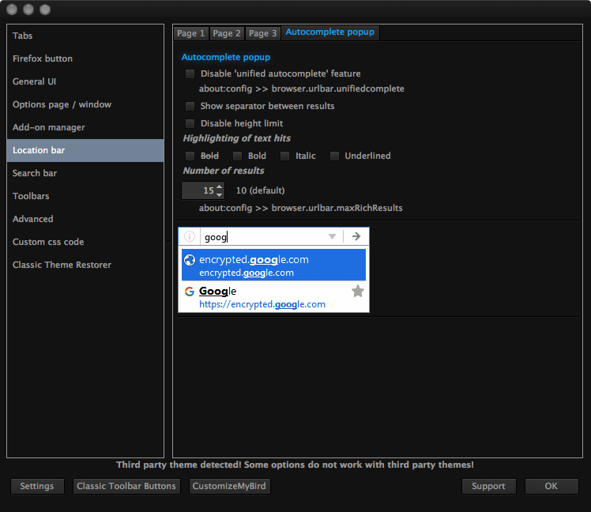591x512 pixels.
Task: Confirm with the OK button
Action: click(x=551, y=487)
